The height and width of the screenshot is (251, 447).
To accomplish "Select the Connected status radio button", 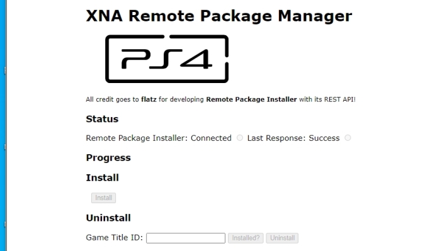I will coord(240,138).
